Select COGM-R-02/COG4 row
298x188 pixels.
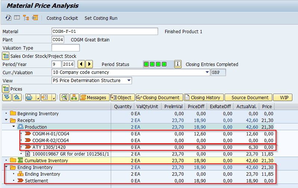51,140
